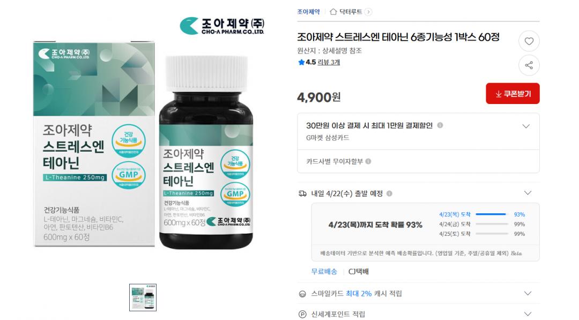
Task: Expand the 신세계포인트 적립 row
Action: [x=528, y=314]
